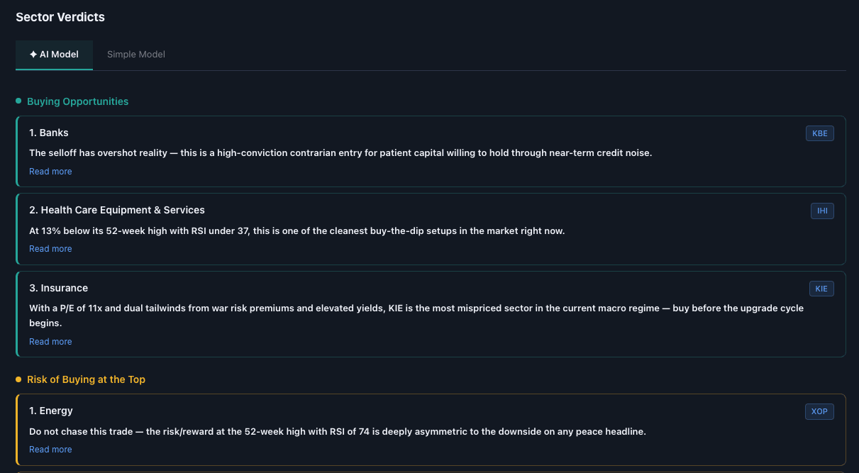Click the Sector Verdicts title
Screen dimensions: 859x473
[x=60, y=16]
